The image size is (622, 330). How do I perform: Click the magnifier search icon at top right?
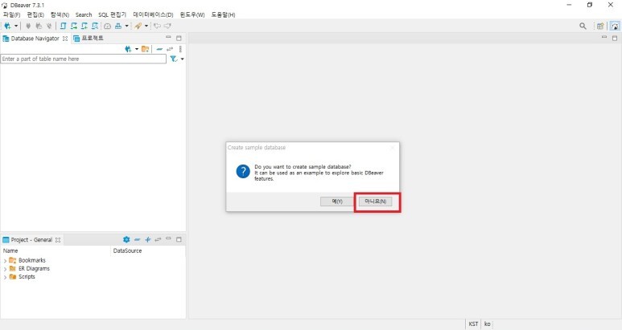[x=583, y=26]
